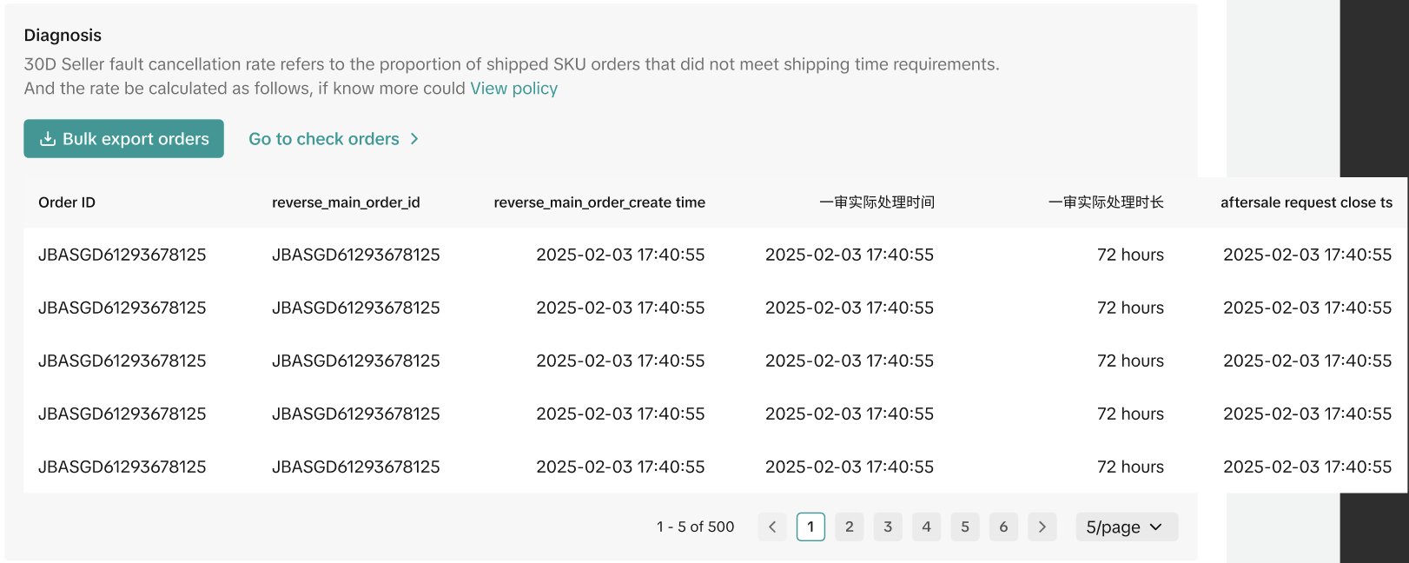Jump to page 2

point(849,527)
